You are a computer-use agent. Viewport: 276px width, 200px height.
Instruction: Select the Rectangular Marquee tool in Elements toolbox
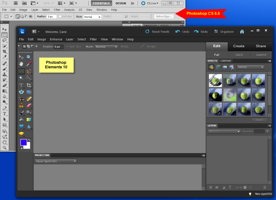(21, 71)
